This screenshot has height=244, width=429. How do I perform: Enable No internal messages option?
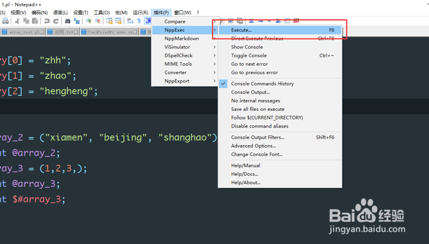click(x=280, y=101)
